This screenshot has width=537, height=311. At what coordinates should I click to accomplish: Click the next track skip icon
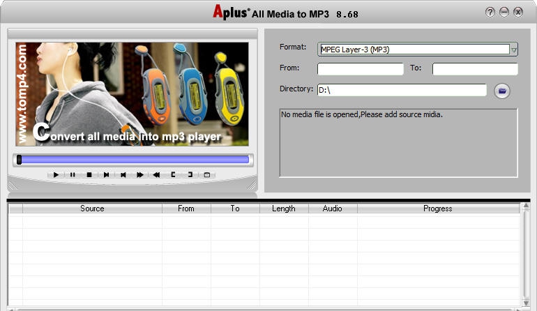click(106, 175)
